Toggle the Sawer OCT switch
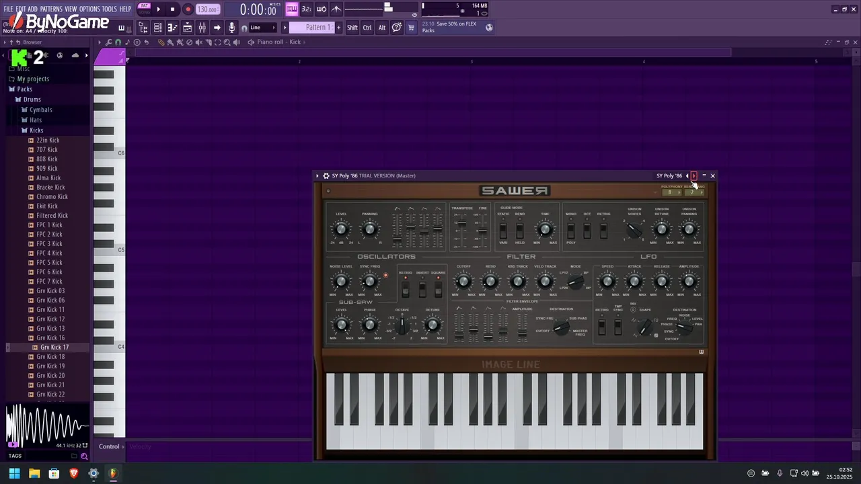The image size is (861, 484). 587,232
